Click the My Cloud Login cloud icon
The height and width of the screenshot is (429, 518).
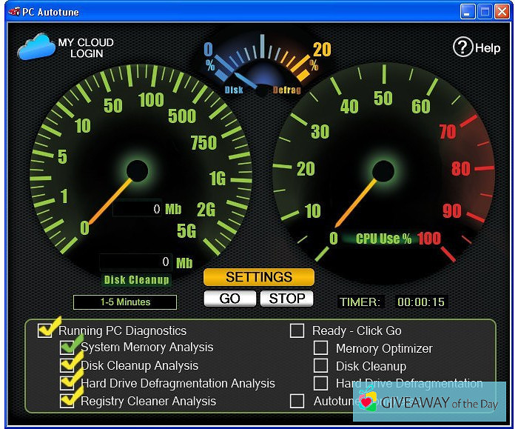point(36,47)
